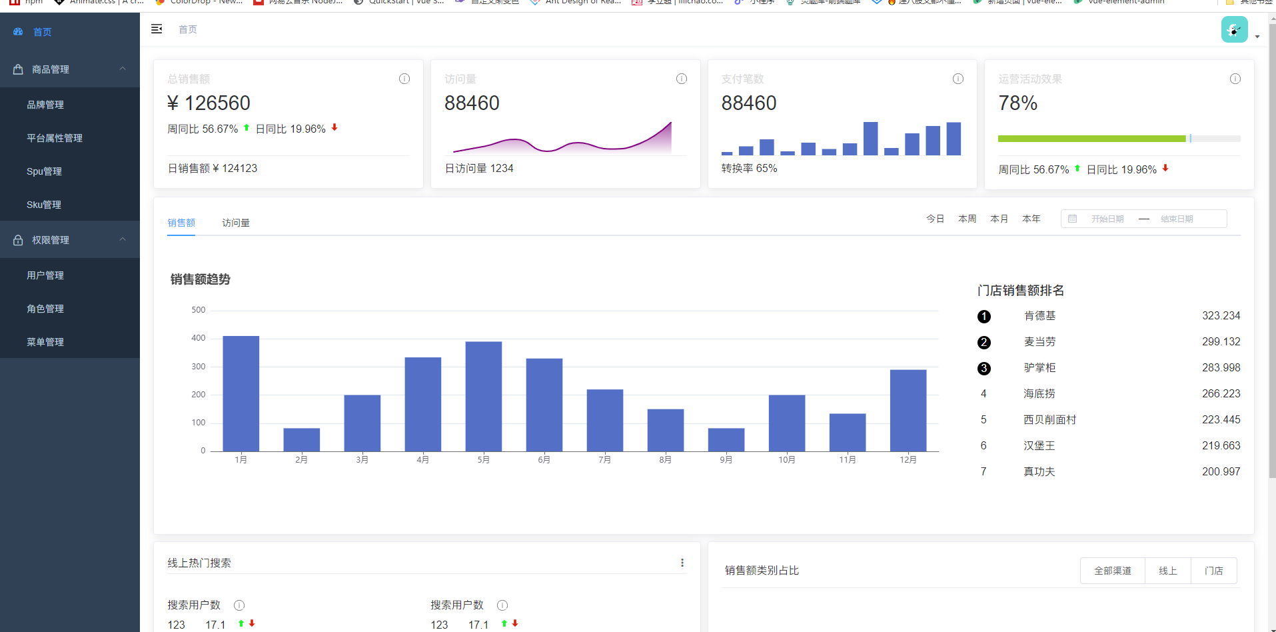
Task: Open Spu管理 menu item
Action: pyautogui.click(x=70, y=171)
